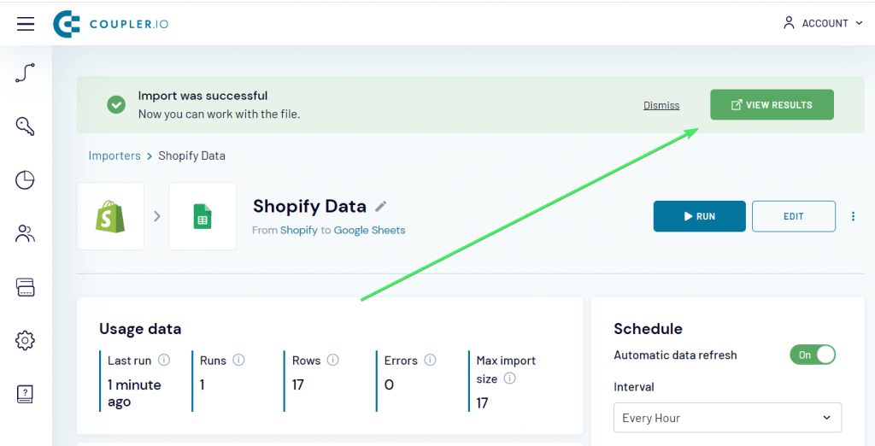The width and height of the screenshot is (875, 446).
Task: Click the Automatic data refresh label
Action: pos(675,355)
